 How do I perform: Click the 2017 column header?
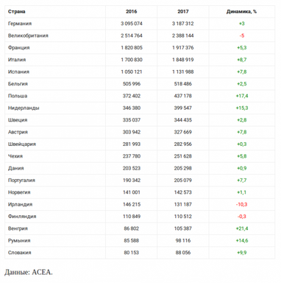pos(183,12)
